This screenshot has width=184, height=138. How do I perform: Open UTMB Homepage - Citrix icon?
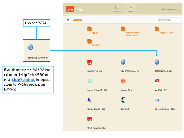coord(89,119)
